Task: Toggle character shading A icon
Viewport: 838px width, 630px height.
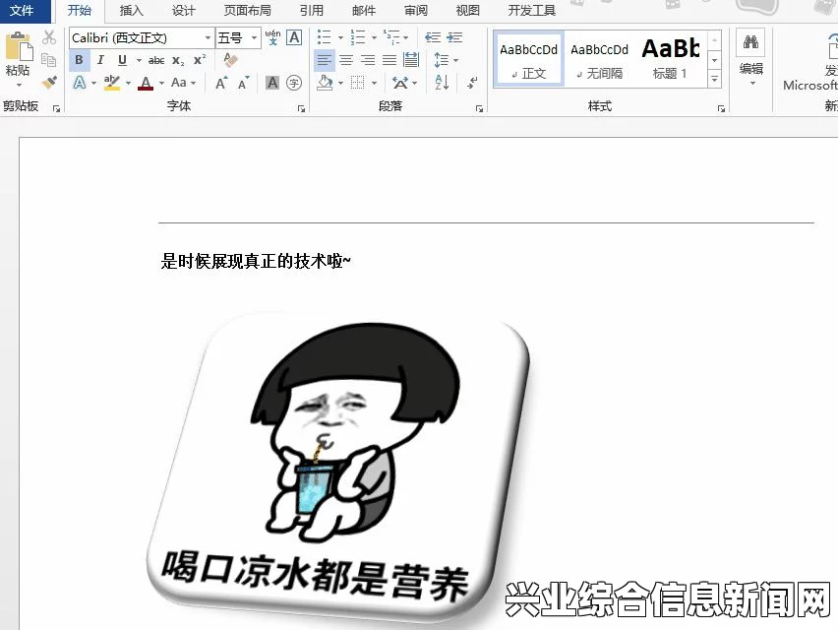Action: pos(272,83)
